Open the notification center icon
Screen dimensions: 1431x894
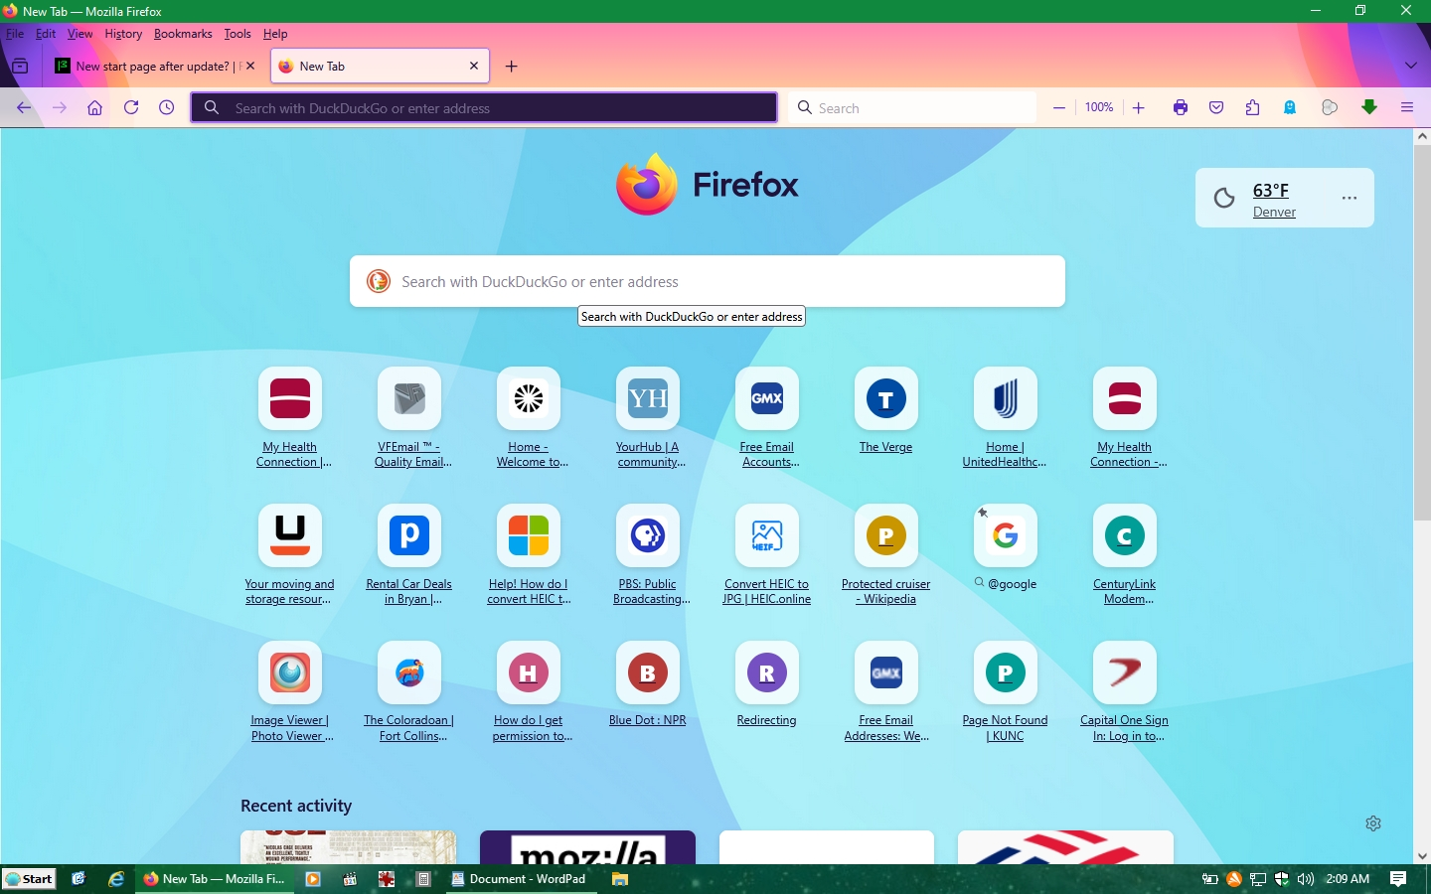1398,879
